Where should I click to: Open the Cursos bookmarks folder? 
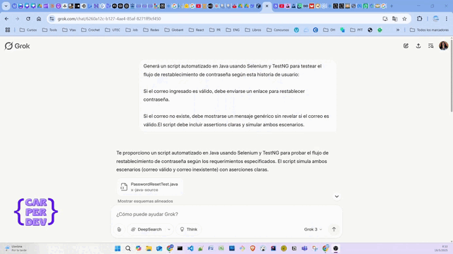28,29
